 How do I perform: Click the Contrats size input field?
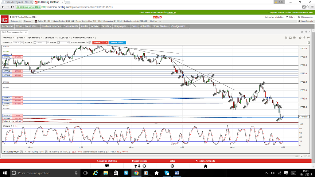[18, 43]
